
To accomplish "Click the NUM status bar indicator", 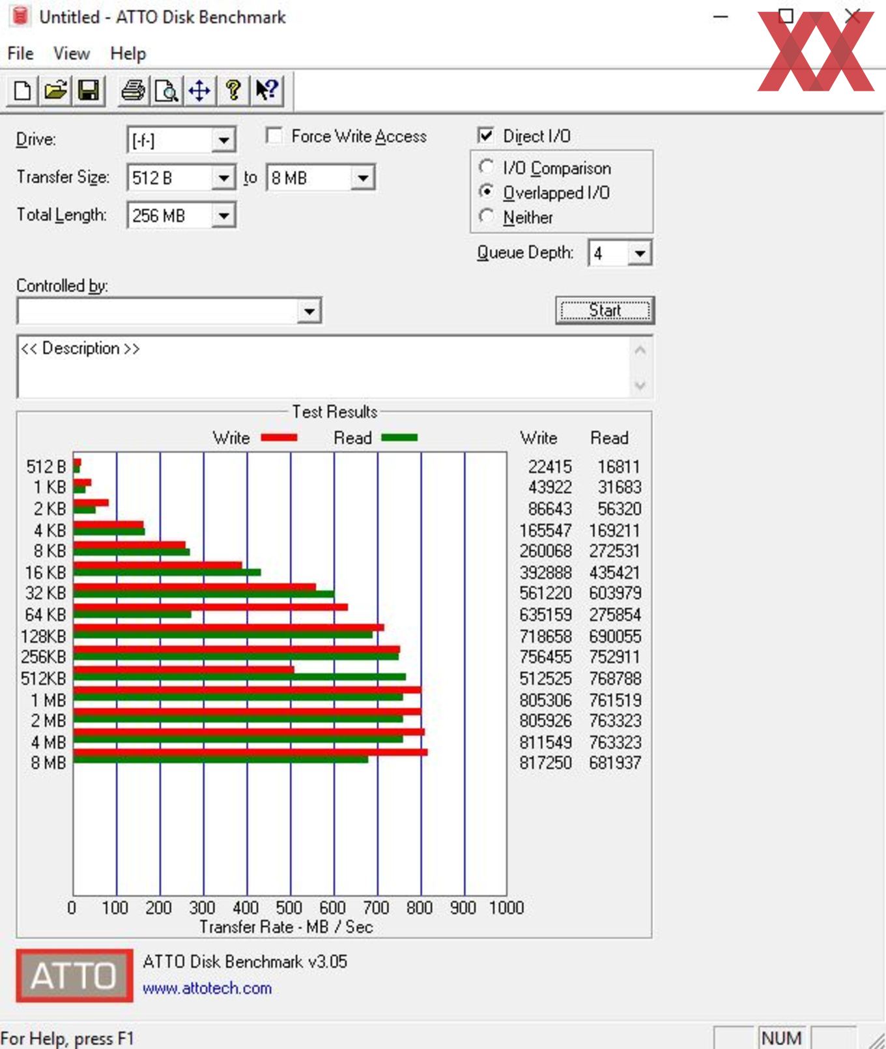I will point(781,1038).
